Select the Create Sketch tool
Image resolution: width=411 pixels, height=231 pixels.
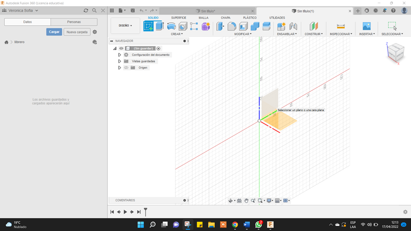point(148,26)
